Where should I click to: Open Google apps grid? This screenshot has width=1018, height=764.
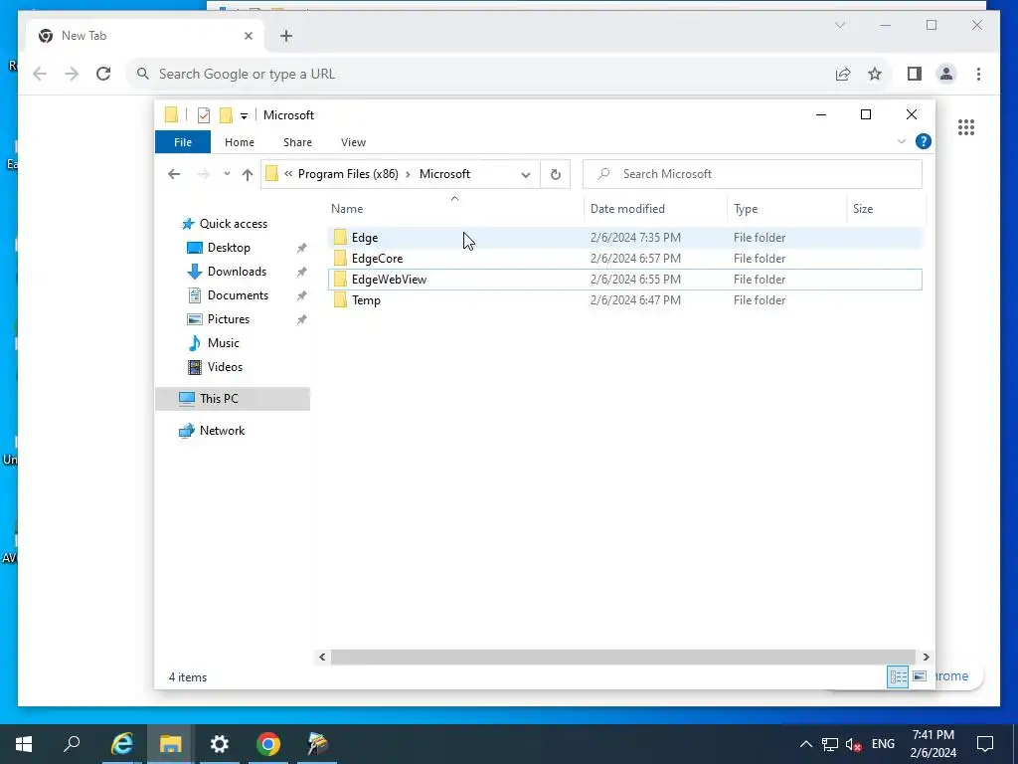pos(966,127)
